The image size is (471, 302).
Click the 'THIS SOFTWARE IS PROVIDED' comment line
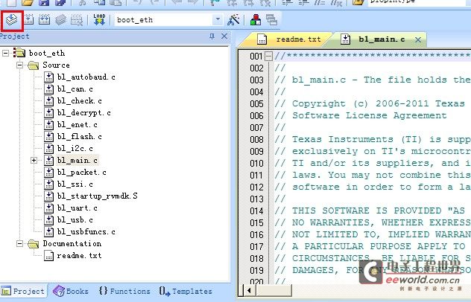coord(370,211)
